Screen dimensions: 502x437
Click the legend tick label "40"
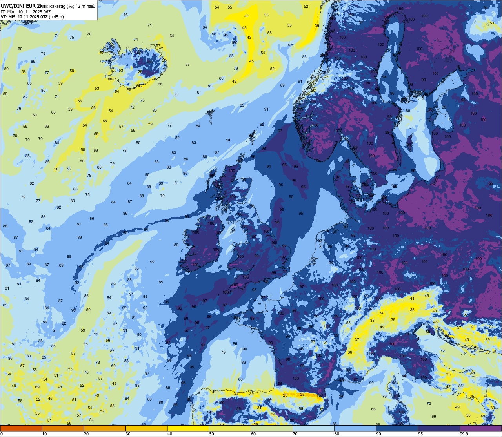pos(170,434)
